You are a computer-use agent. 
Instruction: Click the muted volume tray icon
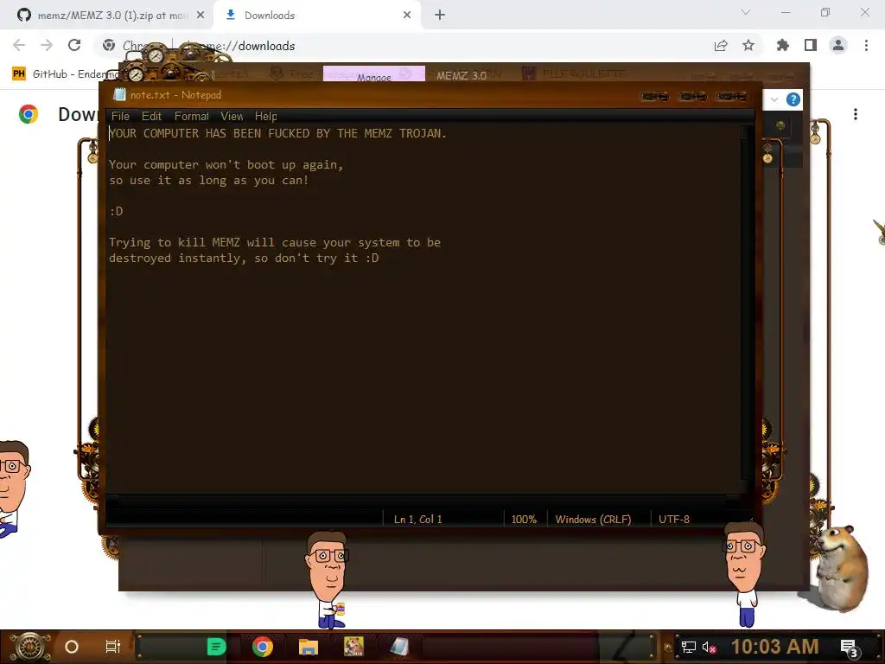coord(709,647)
